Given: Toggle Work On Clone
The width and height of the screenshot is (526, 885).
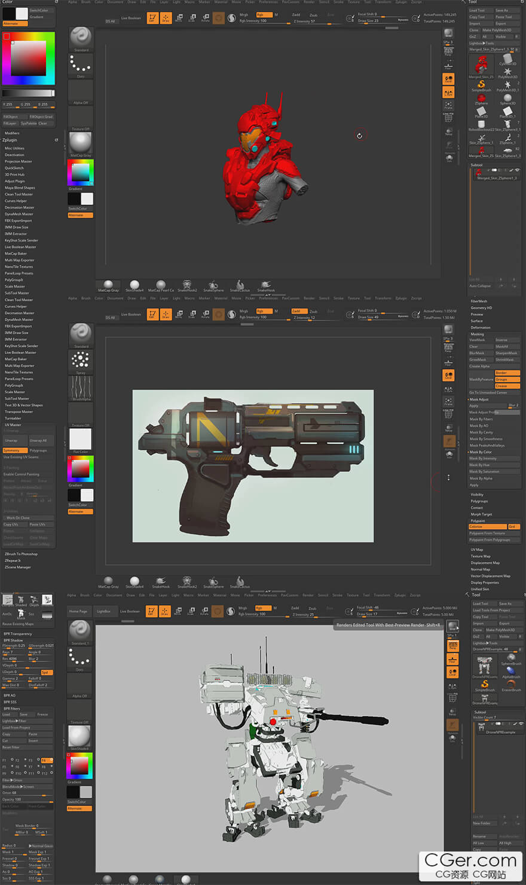Looking at the screenshot, I should (x=27, y=518).
